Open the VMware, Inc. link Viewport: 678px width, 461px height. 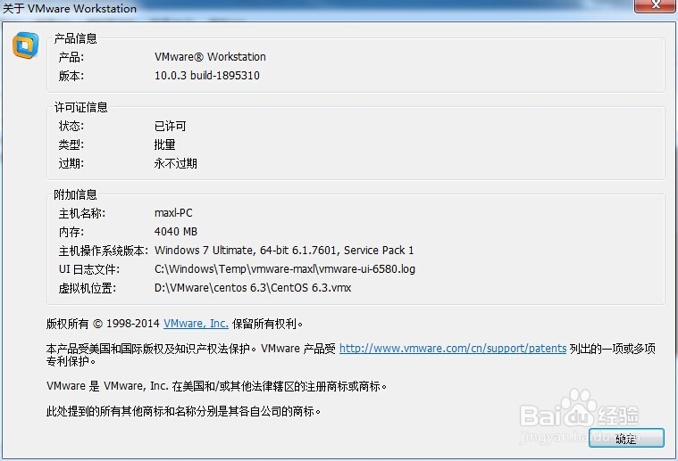click(x=196, y=324)
